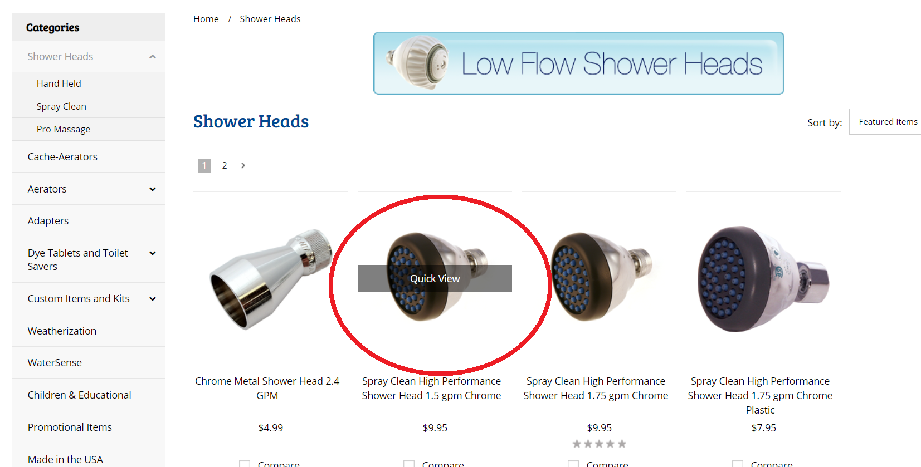Open the Featured Items sort dropdown
The width and height of the screenshot is (921, 467).
[x=885, y=121]
